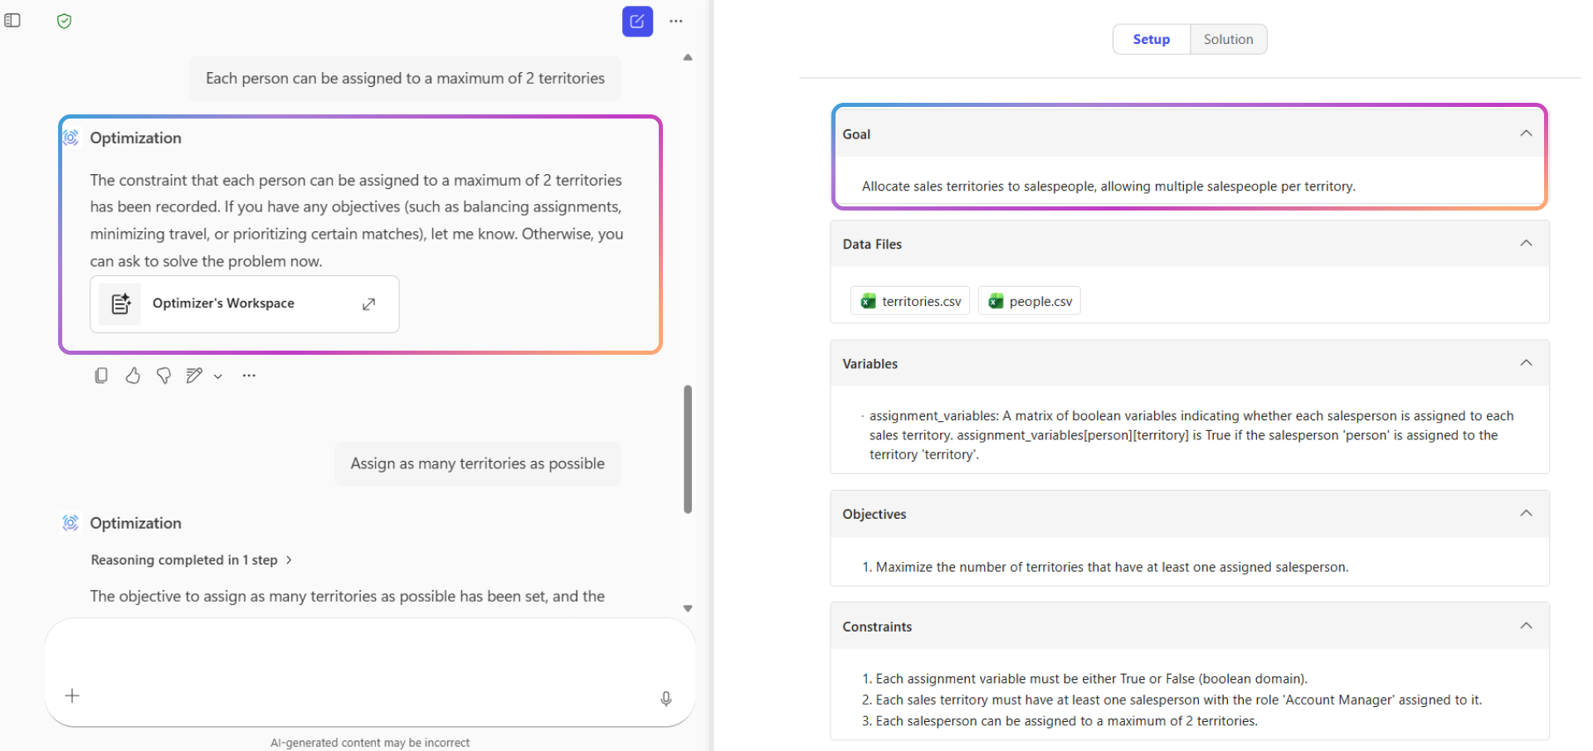
Task: Switch to the Solution tab
Action: (x=1228, y=39)
